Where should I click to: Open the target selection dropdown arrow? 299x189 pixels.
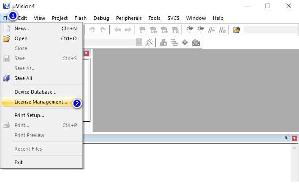(139, 43)
